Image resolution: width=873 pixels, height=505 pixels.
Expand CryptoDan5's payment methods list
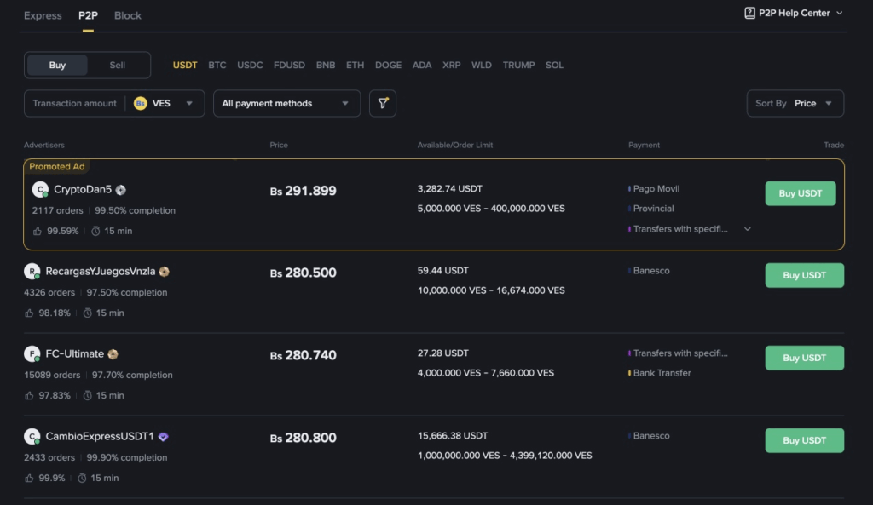pos(748,229)
